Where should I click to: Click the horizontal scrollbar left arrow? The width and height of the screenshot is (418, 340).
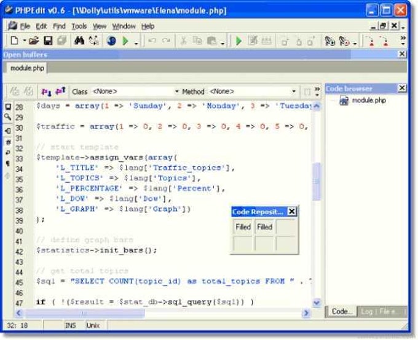tap(18, 313)
